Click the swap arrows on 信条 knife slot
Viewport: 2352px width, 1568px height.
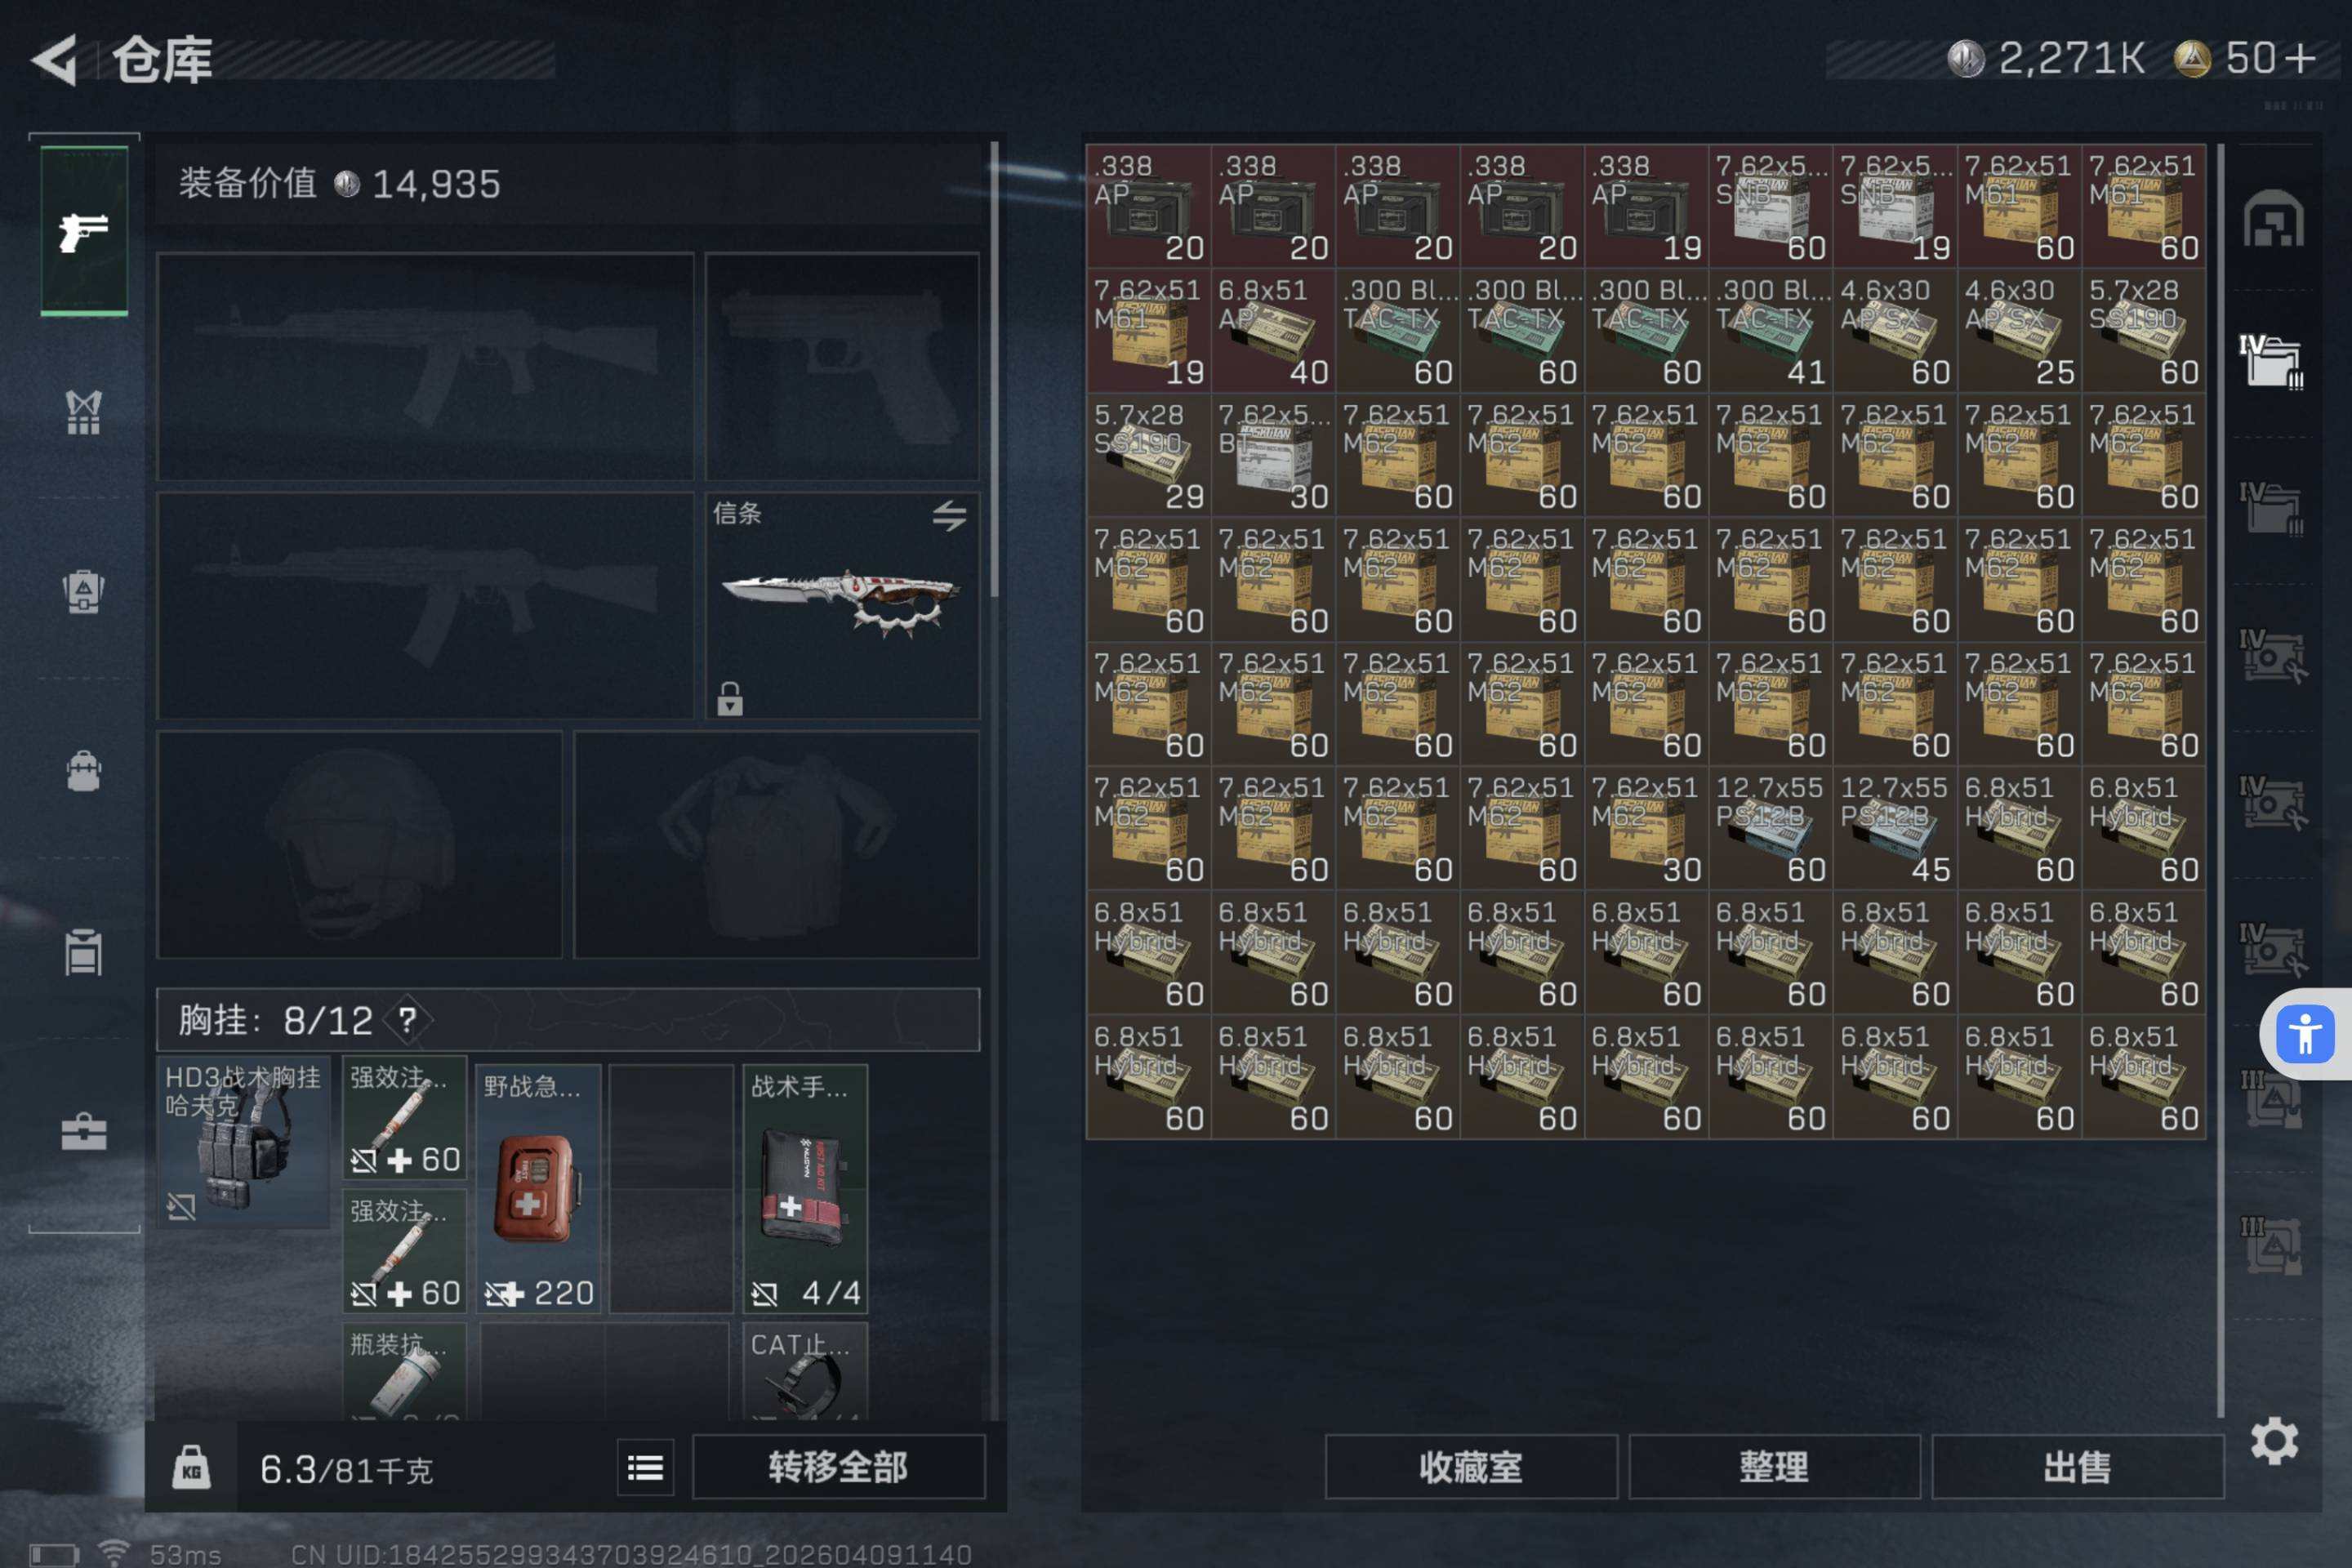tap(949, 516)
